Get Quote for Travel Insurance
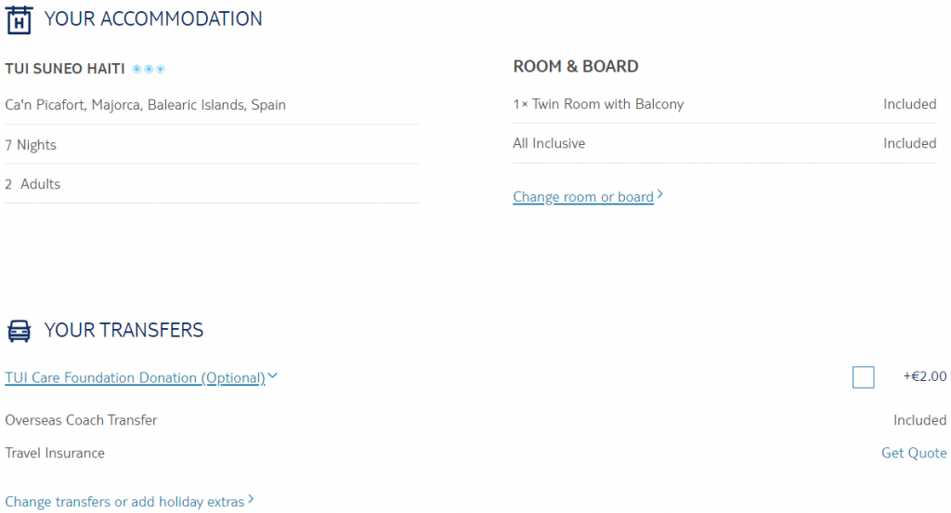951x513 pixels. (914, 453)
